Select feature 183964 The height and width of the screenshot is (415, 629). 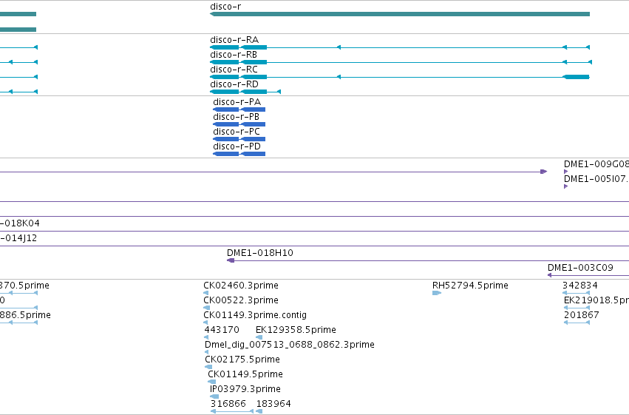273,404
